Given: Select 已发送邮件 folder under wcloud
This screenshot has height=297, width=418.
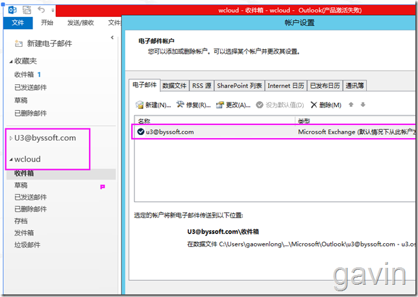Looking at the screenshot, I should 31,197.
